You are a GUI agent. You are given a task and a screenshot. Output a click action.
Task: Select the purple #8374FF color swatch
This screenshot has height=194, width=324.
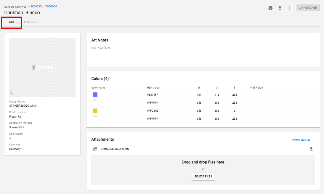[x=95, y=95]
